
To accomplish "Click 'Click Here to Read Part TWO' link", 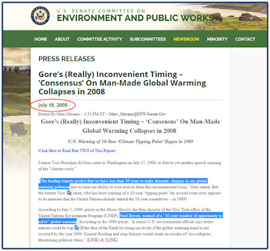I will [77, 150].
